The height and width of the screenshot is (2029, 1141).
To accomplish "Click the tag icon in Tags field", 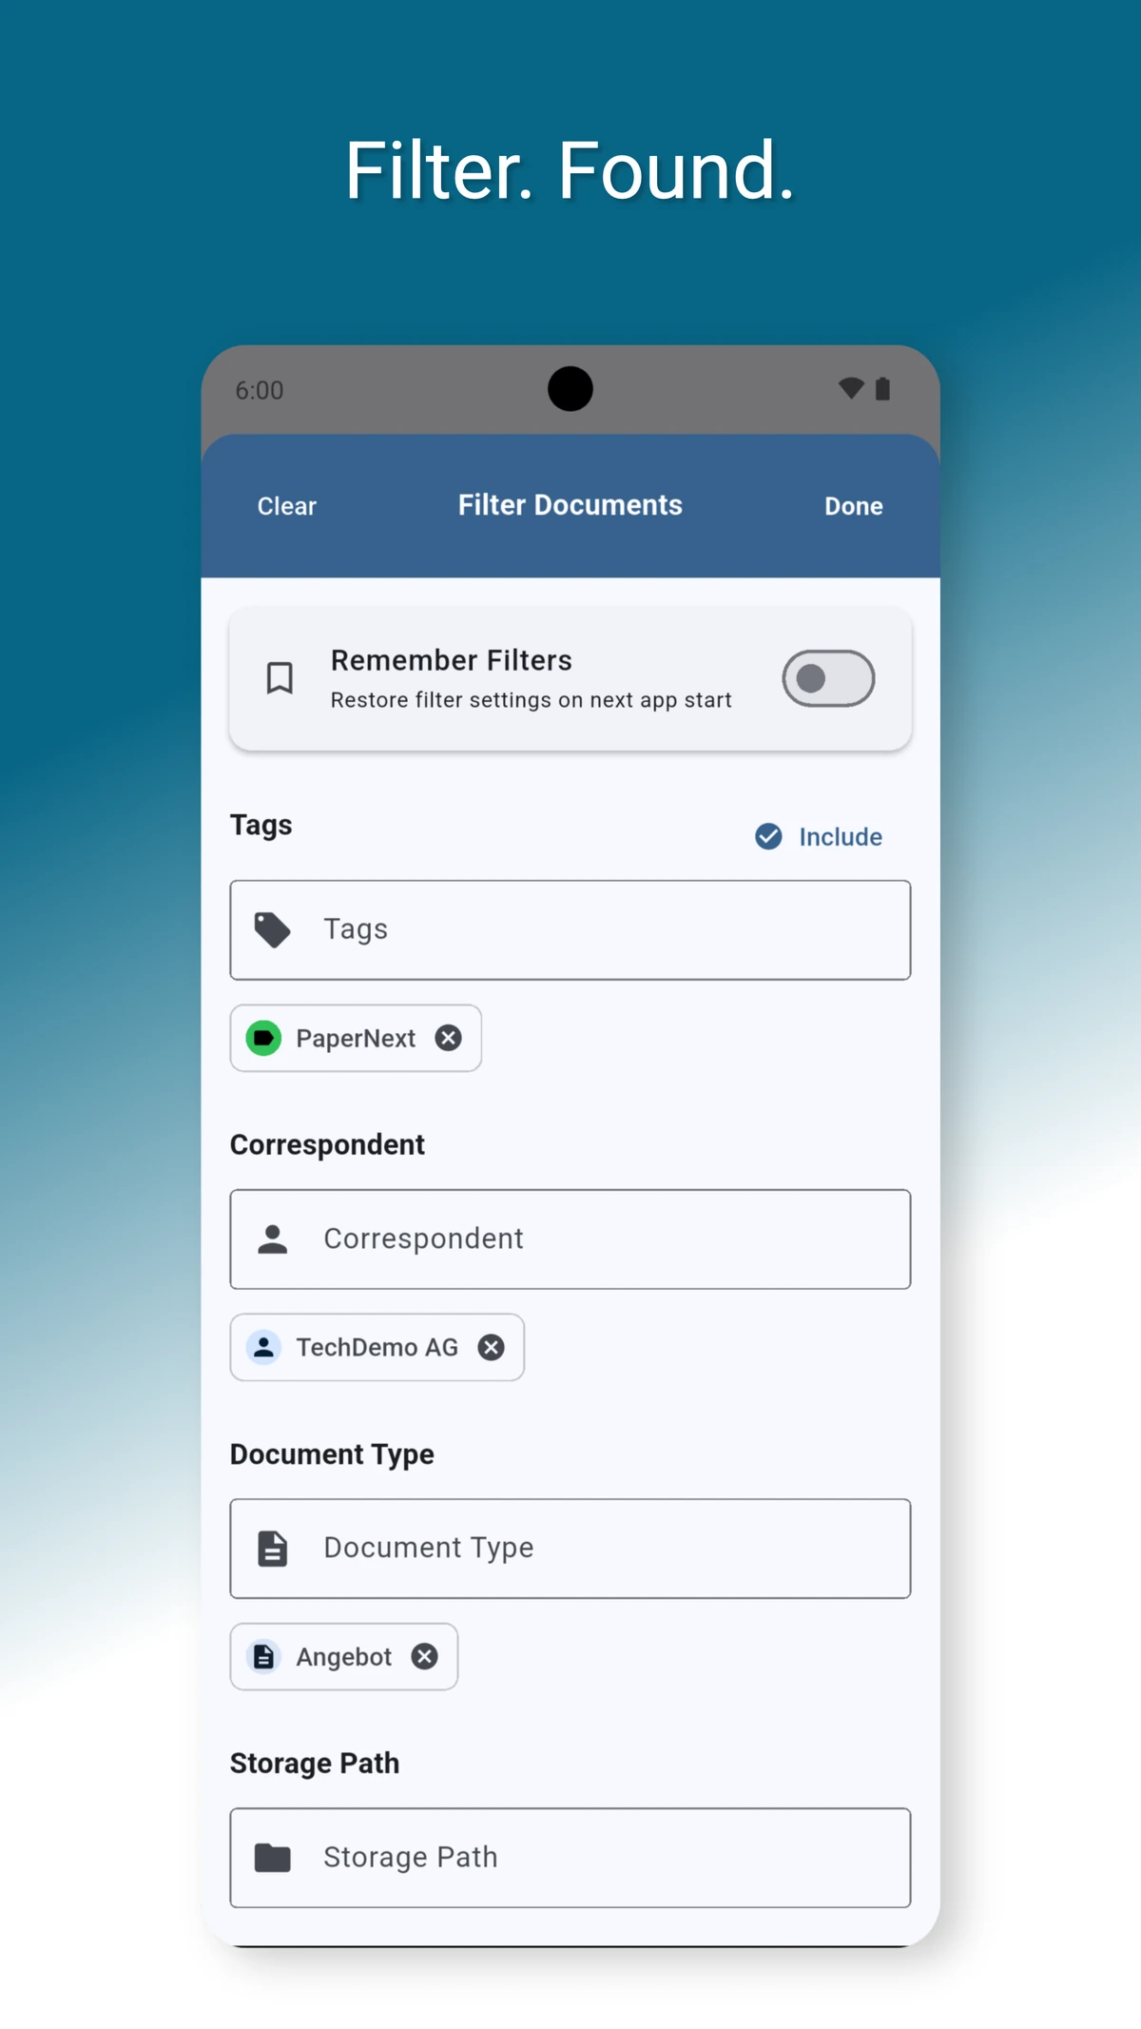I will 273,929.
